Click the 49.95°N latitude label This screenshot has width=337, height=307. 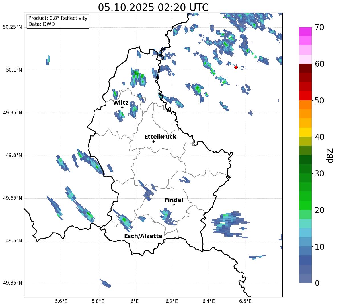(x=13, y=113)
